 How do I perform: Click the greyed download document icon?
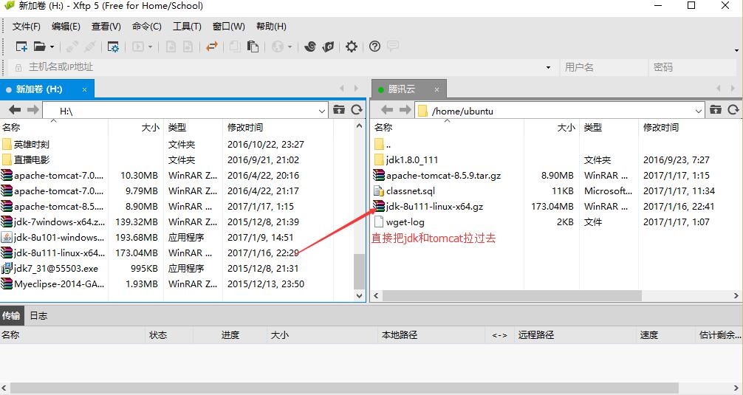[188, 47]
